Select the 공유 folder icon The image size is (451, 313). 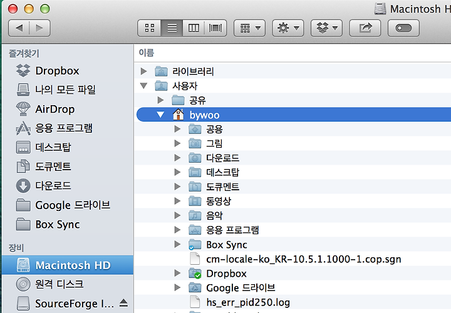[x=178, y=100]
